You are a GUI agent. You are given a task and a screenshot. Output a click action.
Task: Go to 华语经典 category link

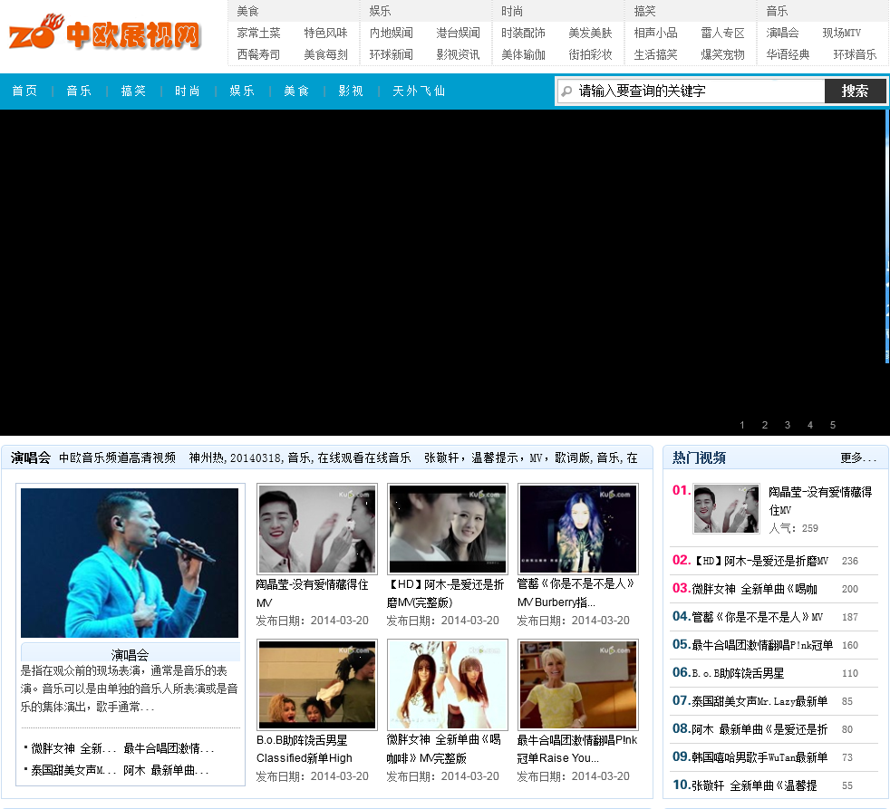coord(788,54)
